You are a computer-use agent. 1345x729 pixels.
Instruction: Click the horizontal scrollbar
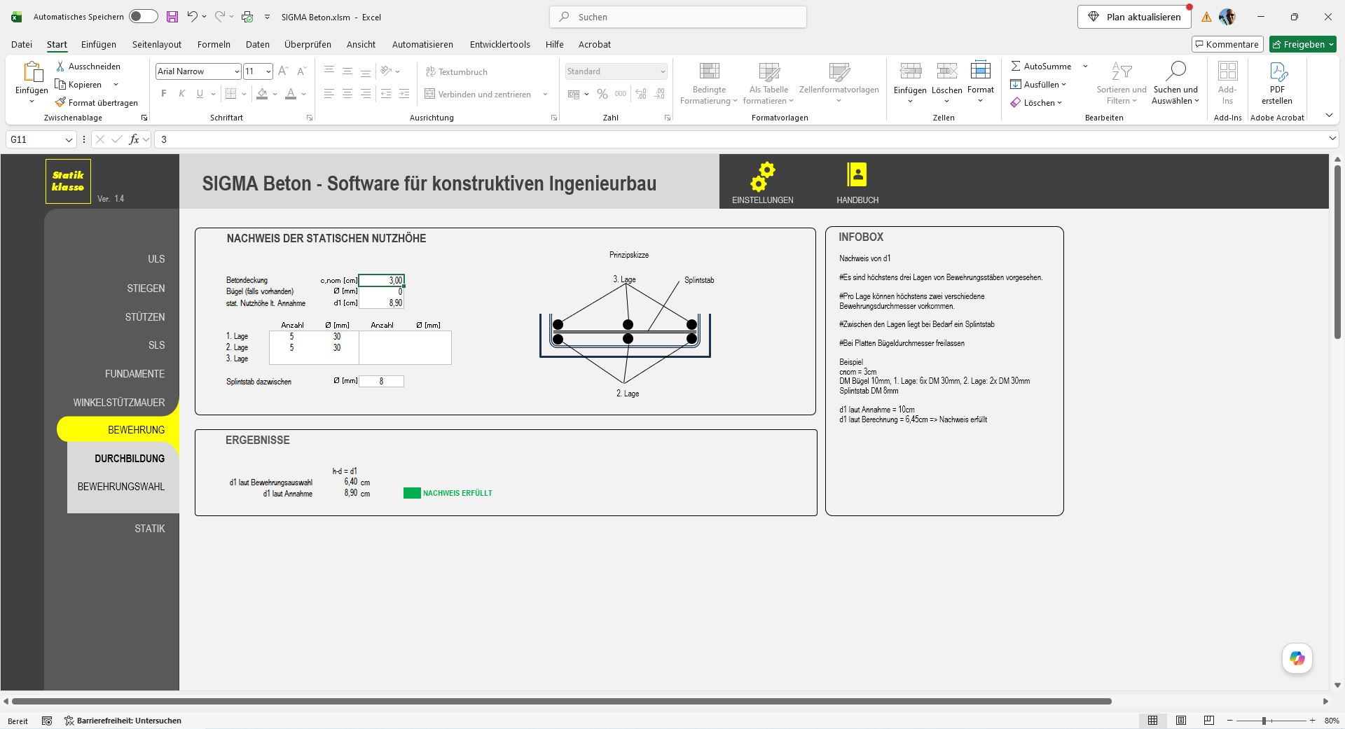pyautogui.click(x=562, y=701)
